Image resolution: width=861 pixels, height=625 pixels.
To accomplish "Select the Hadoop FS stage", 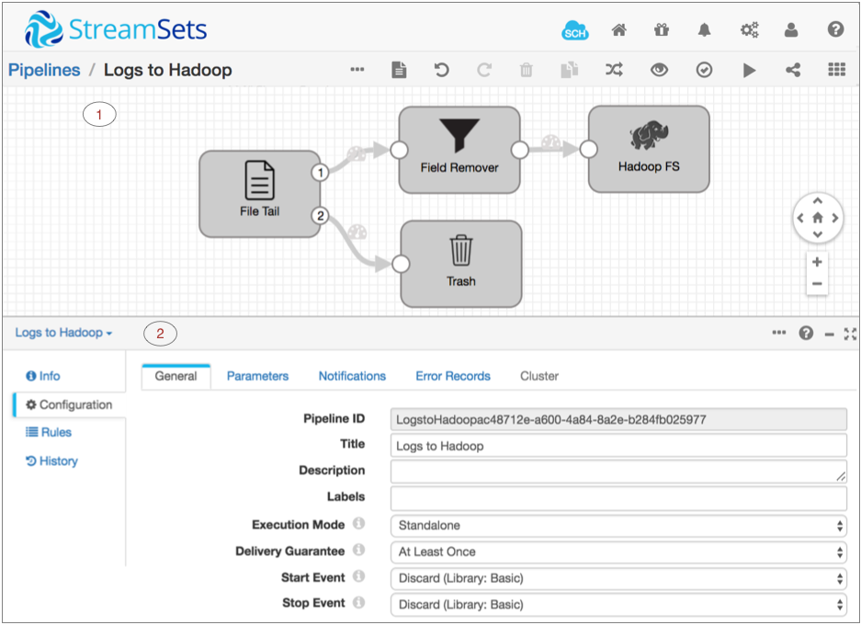I will click(x=649, y=149).
